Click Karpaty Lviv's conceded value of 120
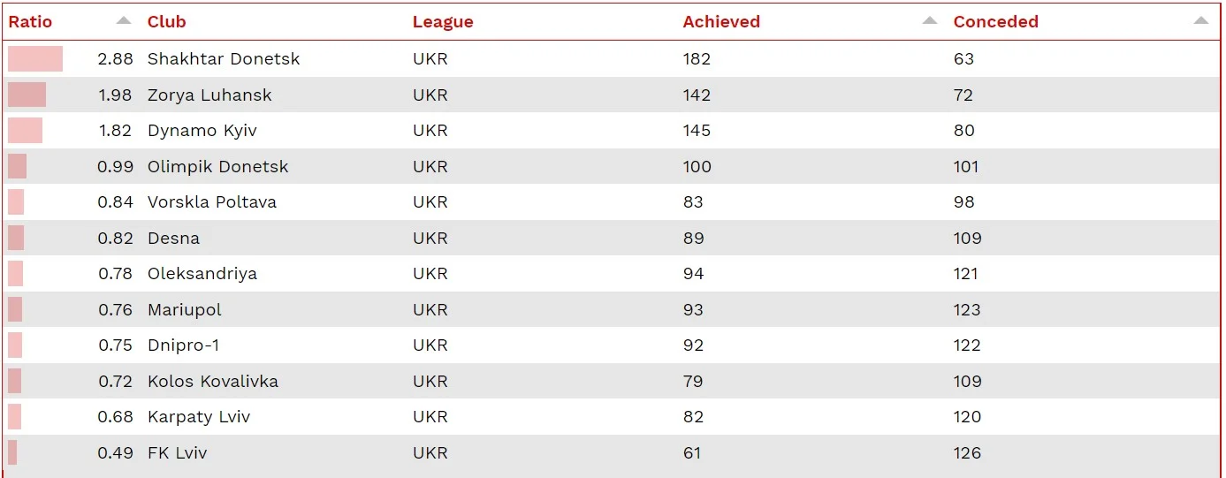 tap(967, 417)
